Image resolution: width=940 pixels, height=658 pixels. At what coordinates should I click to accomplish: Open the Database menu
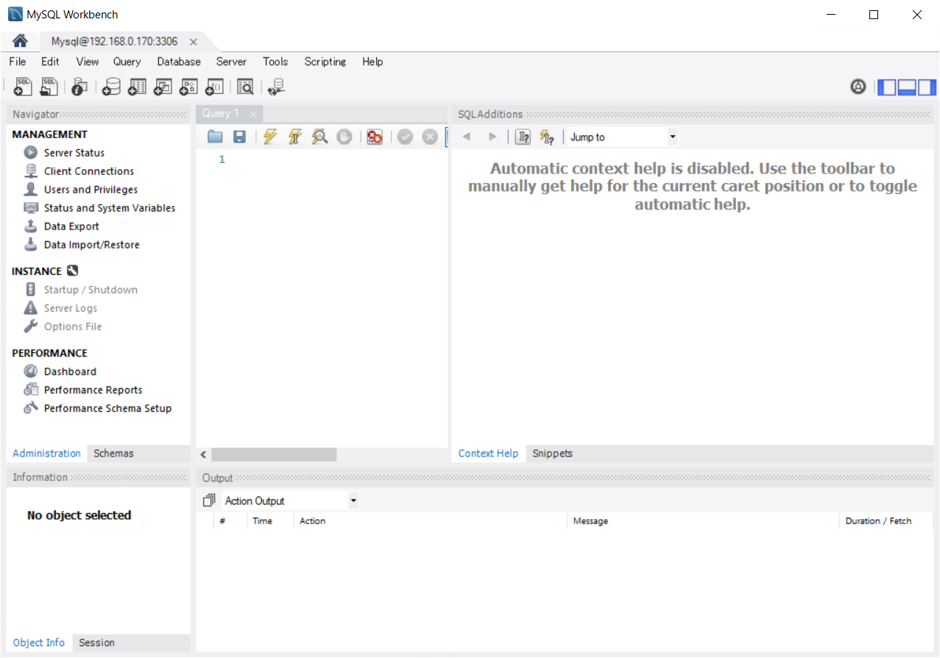[x=179, y=62]
